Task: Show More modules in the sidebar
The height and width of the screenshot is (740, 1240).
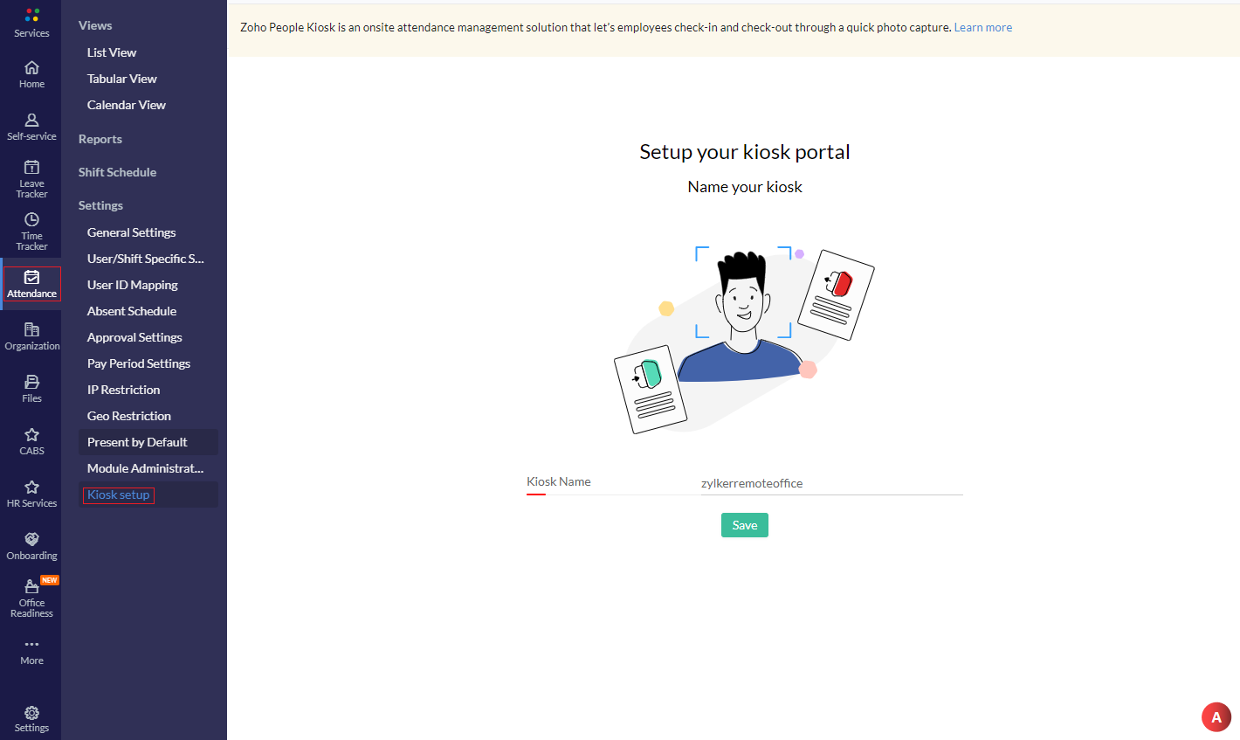Action: [31, 652]
